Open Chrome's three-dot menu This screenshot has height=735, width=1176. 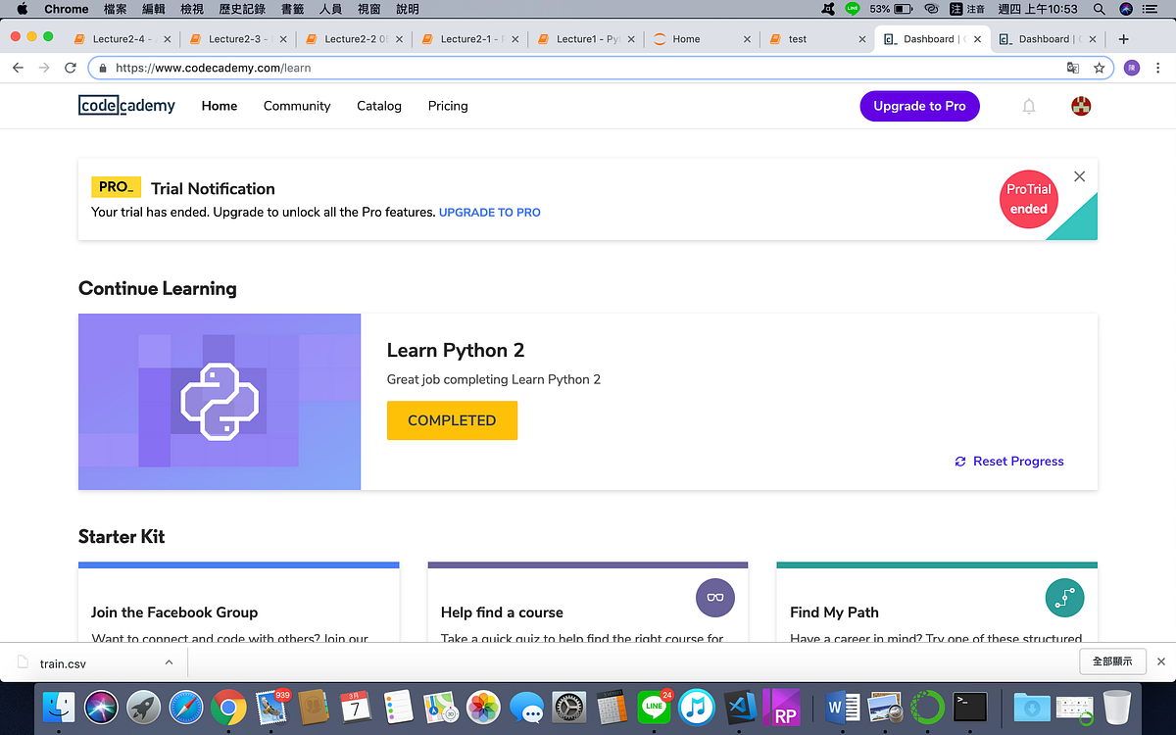[1157, 68]
